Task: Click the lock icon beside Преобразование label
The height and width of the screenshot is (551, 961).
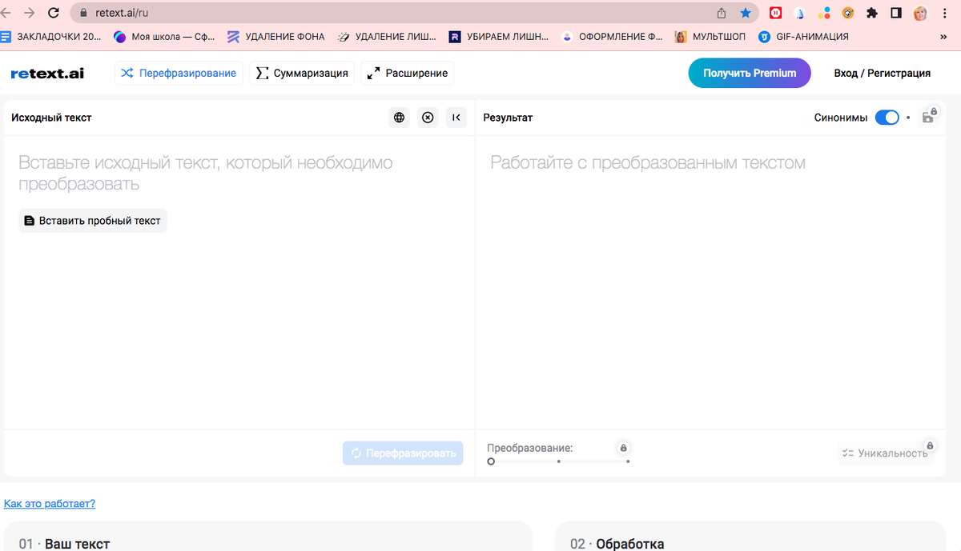Action: point(623,448)
